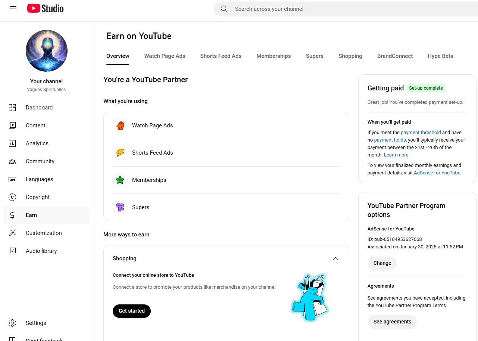
Task: Open the hamburger navigation menu
Action: coord(13,9)
